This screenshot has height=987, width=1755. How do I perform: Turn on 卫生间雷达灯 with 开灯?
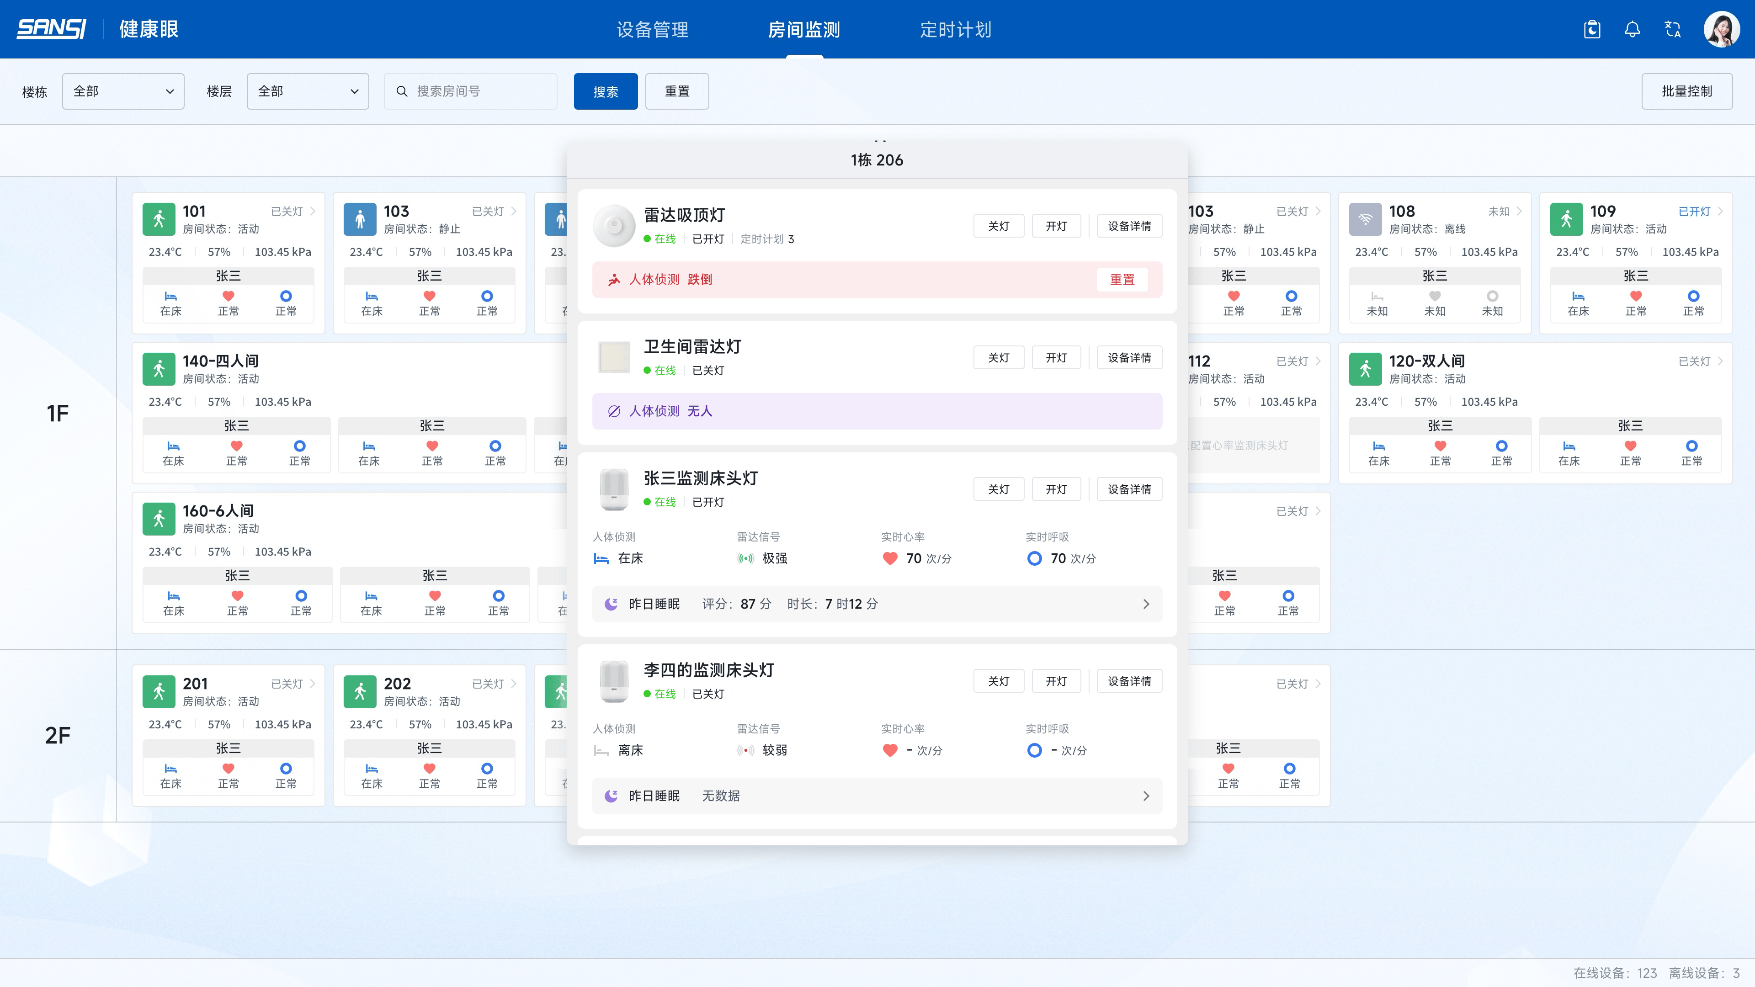tap(1056, 358)
